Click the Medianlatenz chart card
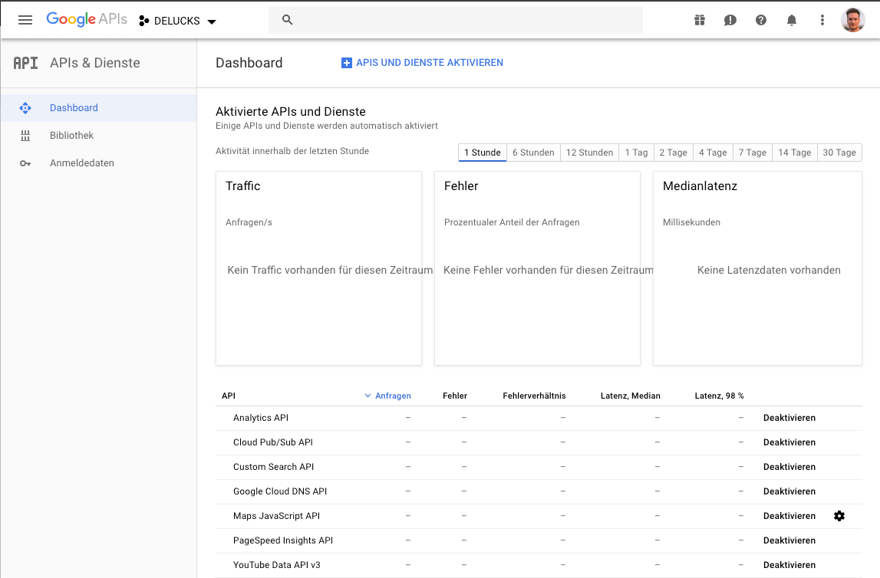Screen dimensions: 880x578 pos(758,268)
